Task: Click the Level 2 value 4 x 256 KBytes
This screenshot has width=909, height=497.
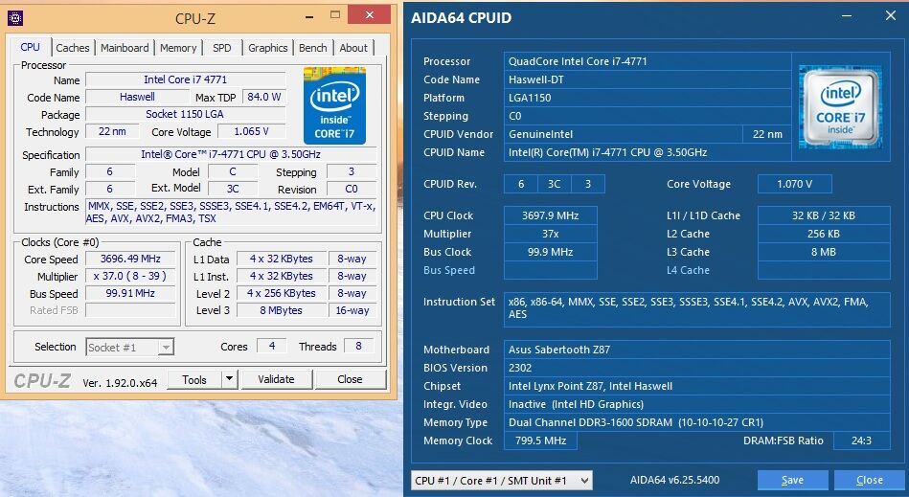Action: click(x=282, y=293)
